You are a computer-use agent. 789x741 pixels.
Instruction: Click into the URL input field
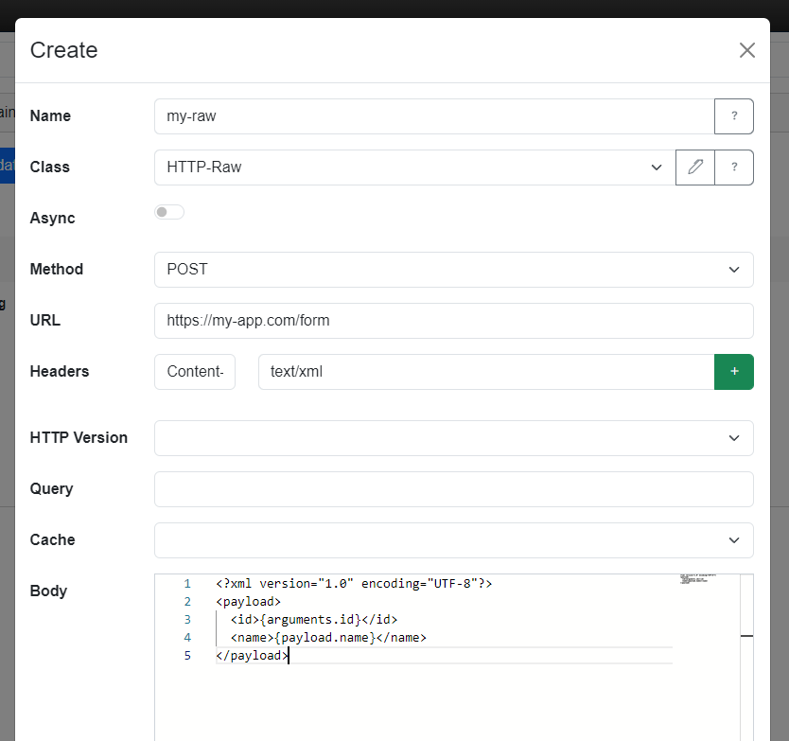(453, 321)
